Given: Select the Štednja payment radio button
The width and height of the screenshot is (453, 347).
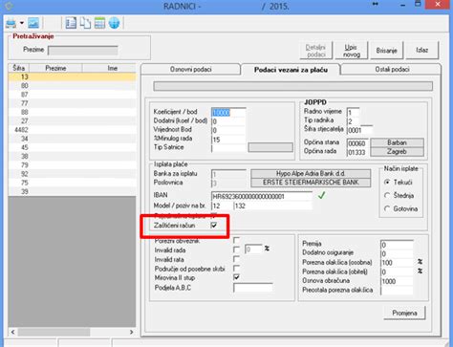Looking at the screenshot, I should 387,195.
